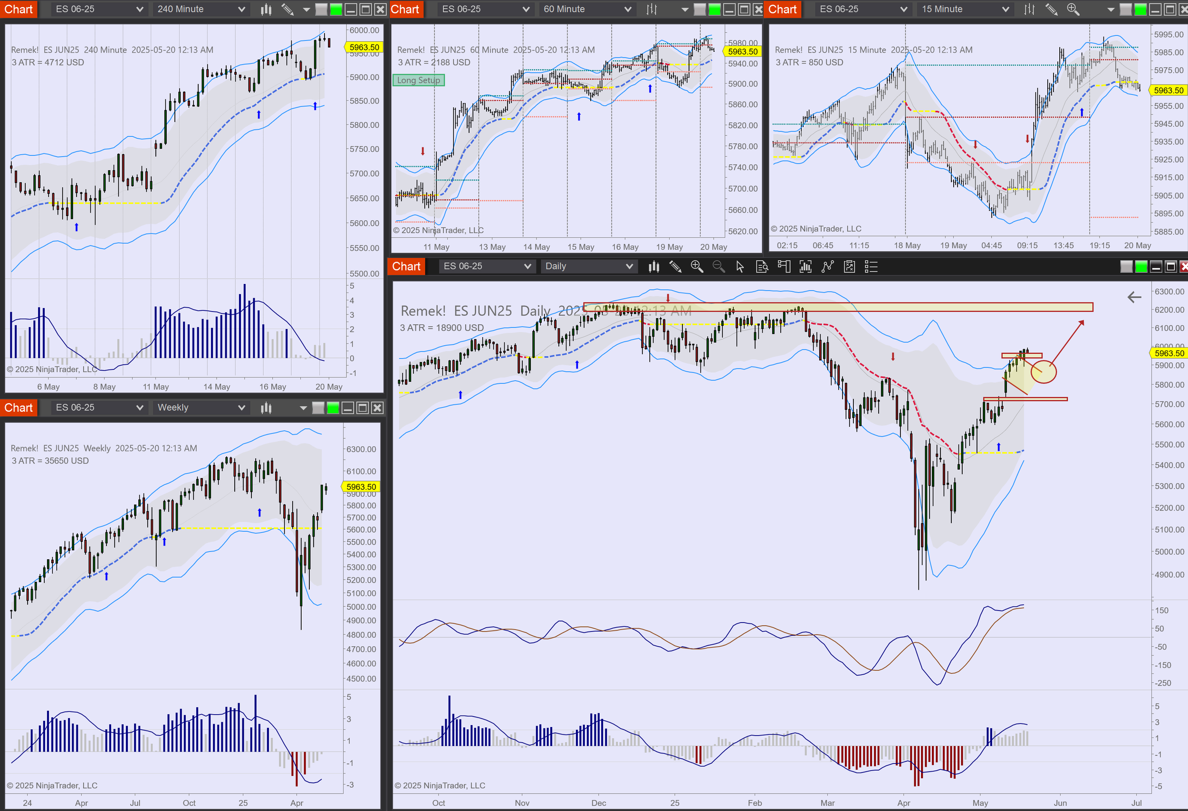Open the Properties list icon in Daily chart
1188x811 pixels.
pyautogui.click(x=871, y=266)
